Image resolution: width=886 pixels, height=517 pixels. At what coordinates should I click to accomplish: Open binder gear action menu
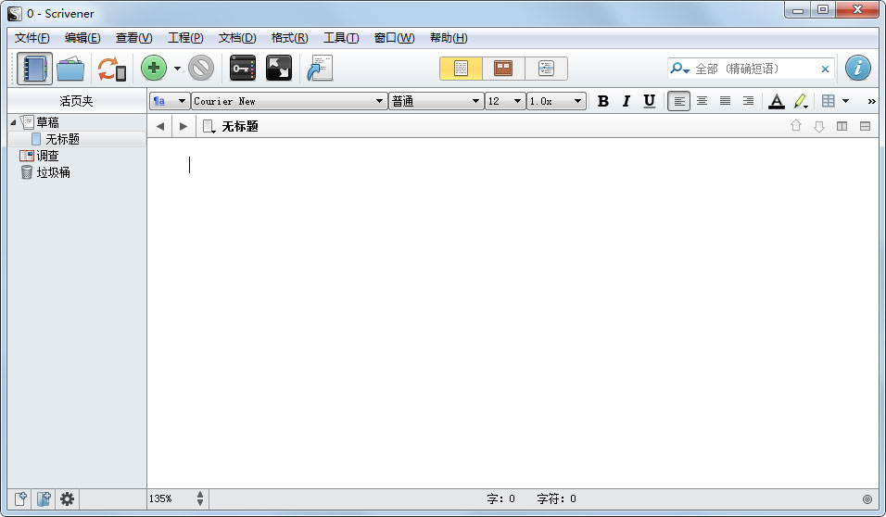[x=68, y=498]
